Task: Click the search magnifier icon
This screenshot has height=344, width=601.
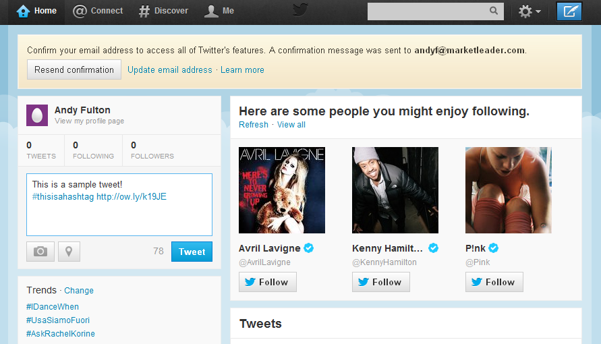Action: [494, 11]
